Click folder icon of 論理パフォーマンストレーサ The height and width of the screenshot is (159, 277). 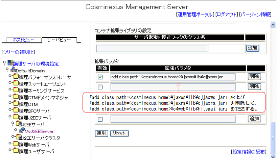pyautogui.click(x=16, y=76)
